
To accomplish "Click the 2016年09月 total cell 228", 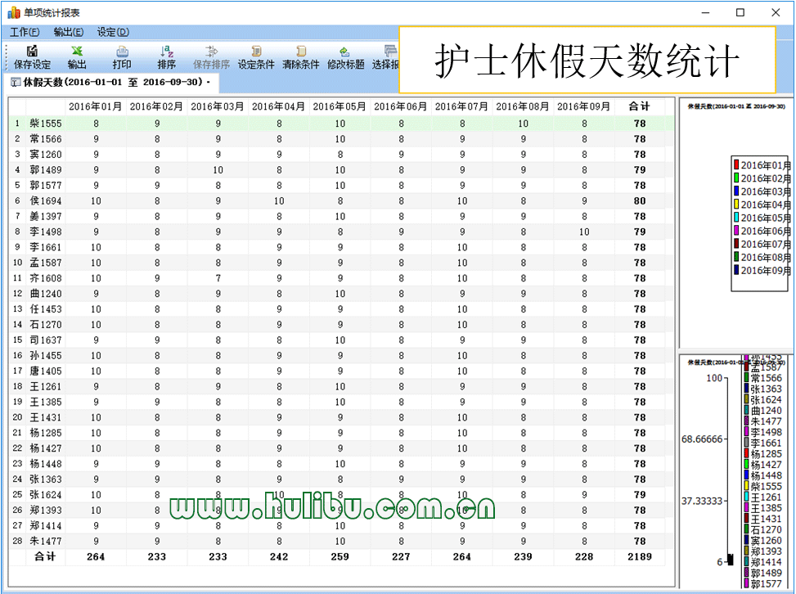I will 584,556.
